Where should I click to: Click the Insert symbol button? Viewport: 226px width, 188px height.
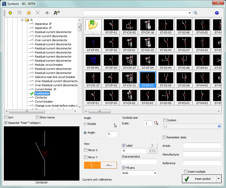199,179
